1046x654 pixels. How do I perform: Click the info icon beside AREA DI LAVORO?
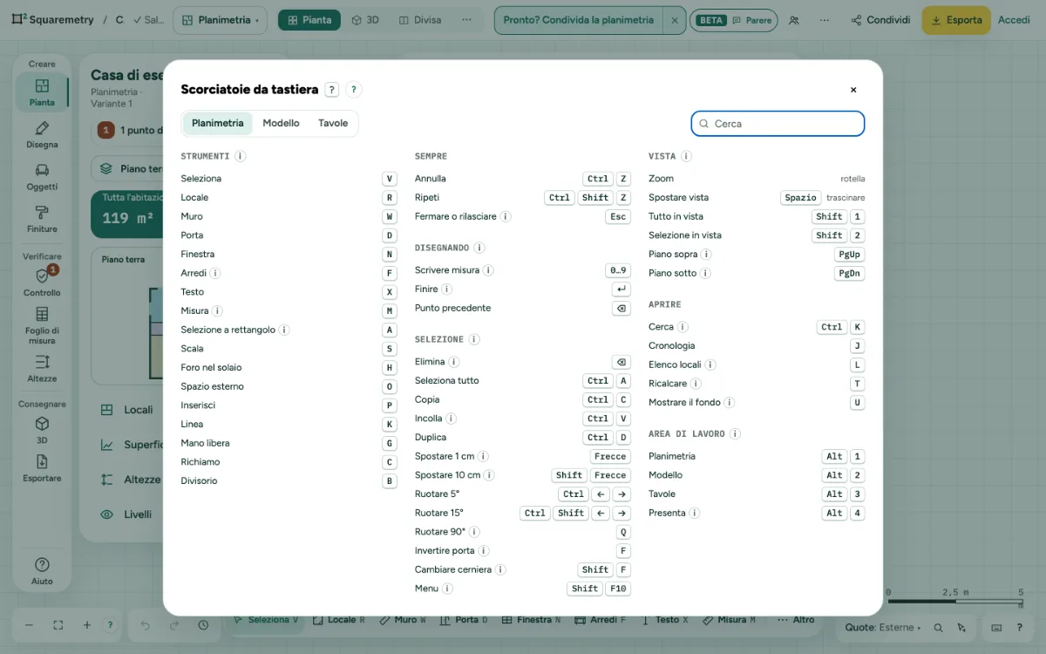tap(735, 433)
